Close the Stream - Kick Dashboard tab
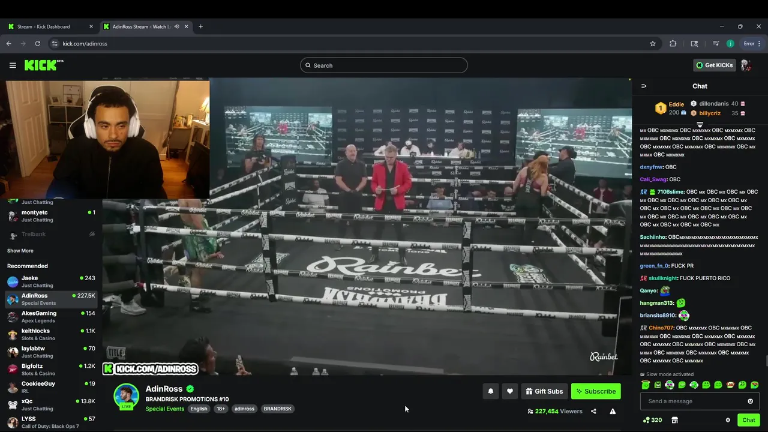Image resolution: width=768 pixels, height=432 pixels. coord(91,26)
